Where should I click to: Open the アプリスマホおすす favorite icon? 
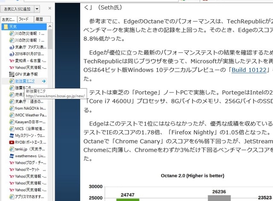click(12, 197)
